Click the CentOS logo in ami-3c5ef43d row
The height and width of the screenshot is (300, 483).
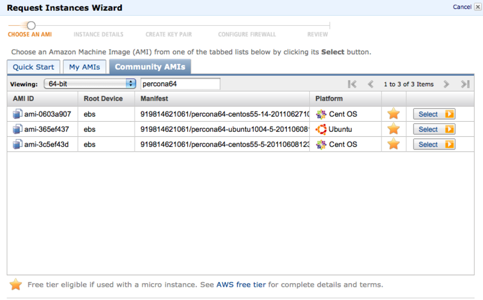tap(321, 145)
